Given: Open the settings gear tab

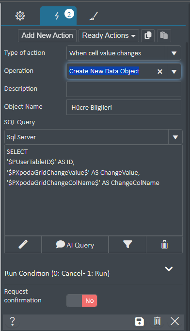Looking at the screenshot, I should [20, 16].
